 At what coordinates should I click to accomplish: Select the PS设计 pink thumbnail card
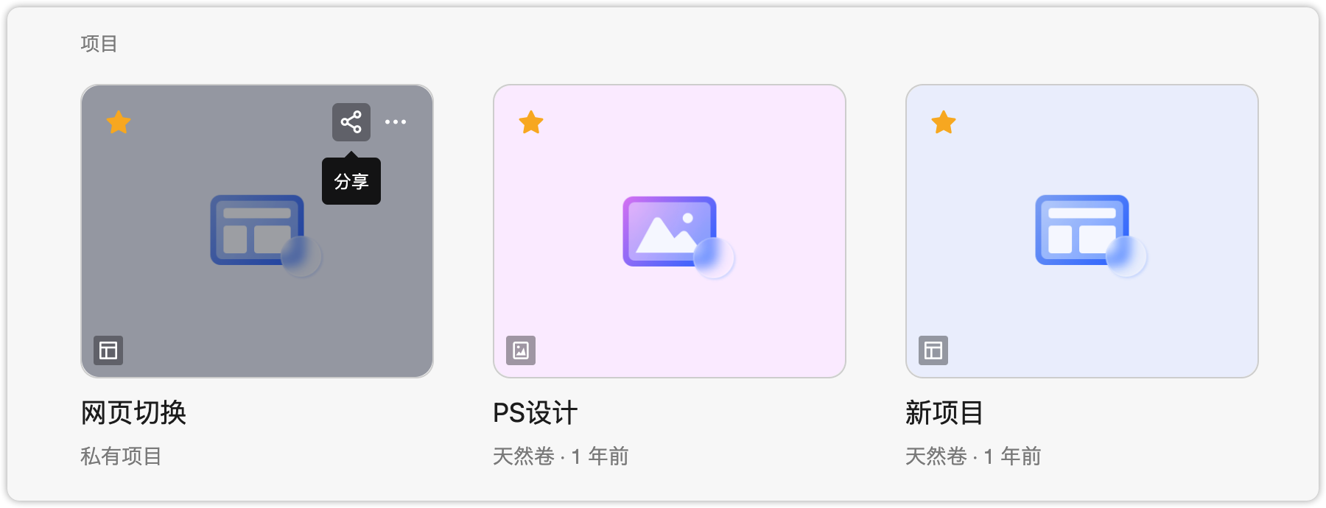[670, 231]
